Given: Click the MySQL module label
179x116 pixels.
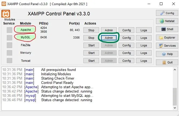Looking at the screenshot, I should 25,37.
